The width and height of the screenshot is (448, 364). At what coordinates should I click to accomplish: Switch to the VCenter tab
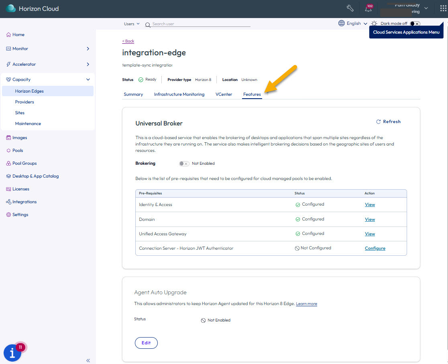(x=224, y=95)
